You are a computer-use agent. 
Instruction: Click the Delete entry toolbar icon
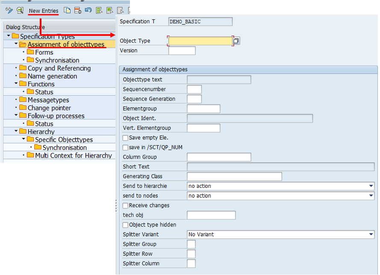pyautogui.click(x=77, y=10)
